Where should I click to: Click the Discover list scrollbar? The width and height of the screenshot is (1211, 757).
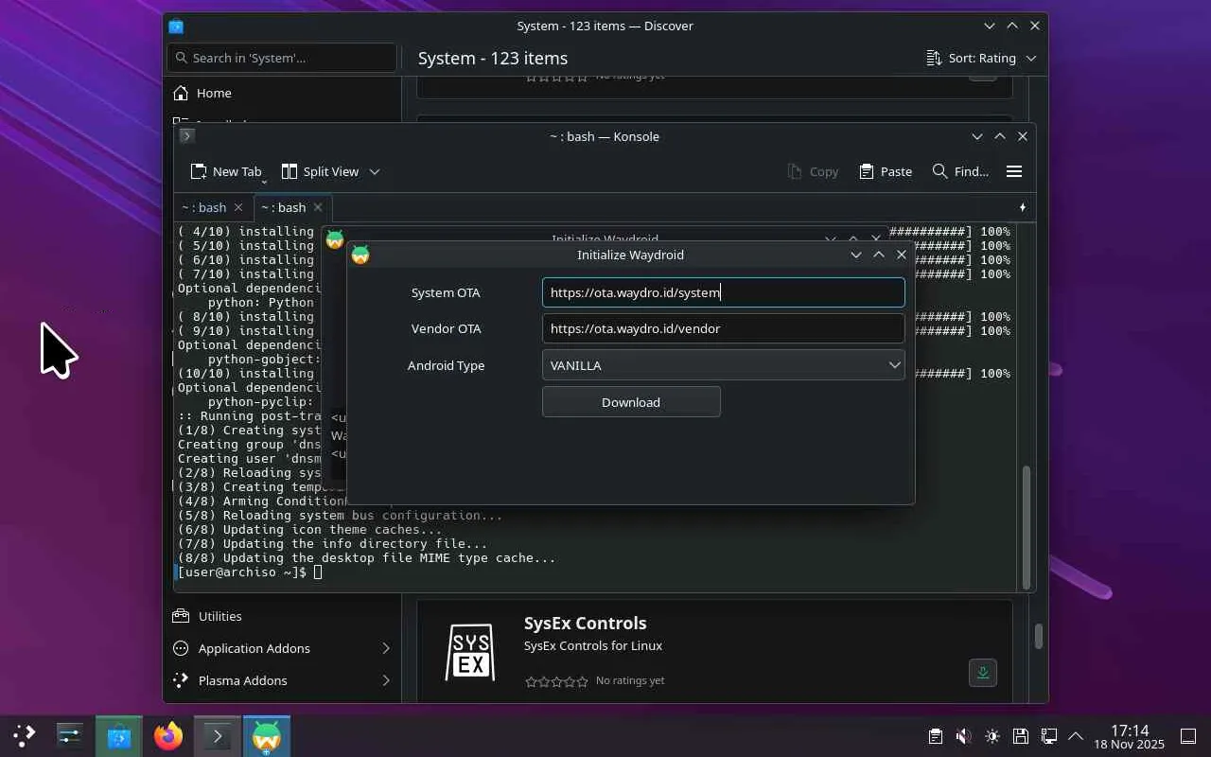[1038, 636]
